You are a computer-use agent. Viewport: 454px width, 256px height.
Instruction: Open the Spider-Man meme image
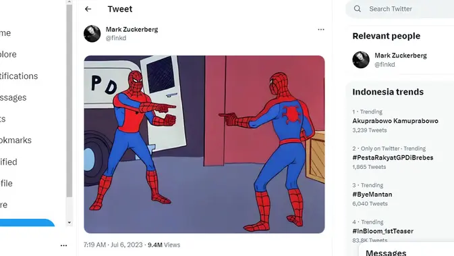(x=204, y=144)
